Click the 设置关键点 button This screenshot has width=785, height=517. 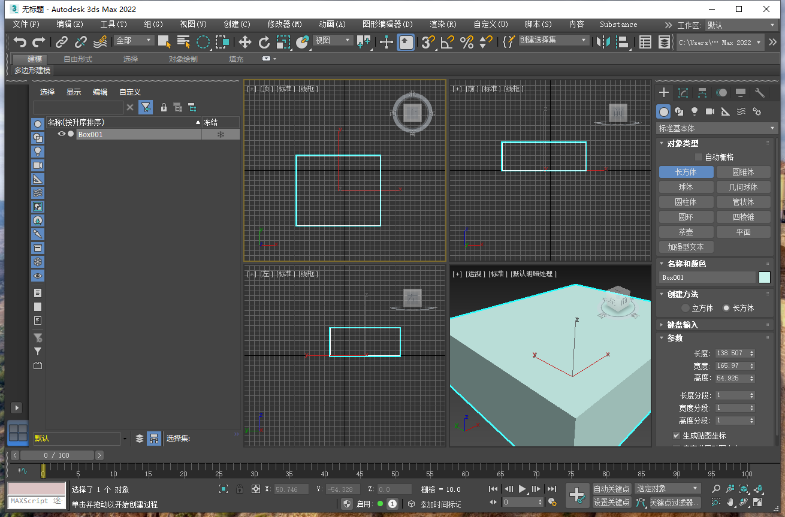[x=612, y=502]
